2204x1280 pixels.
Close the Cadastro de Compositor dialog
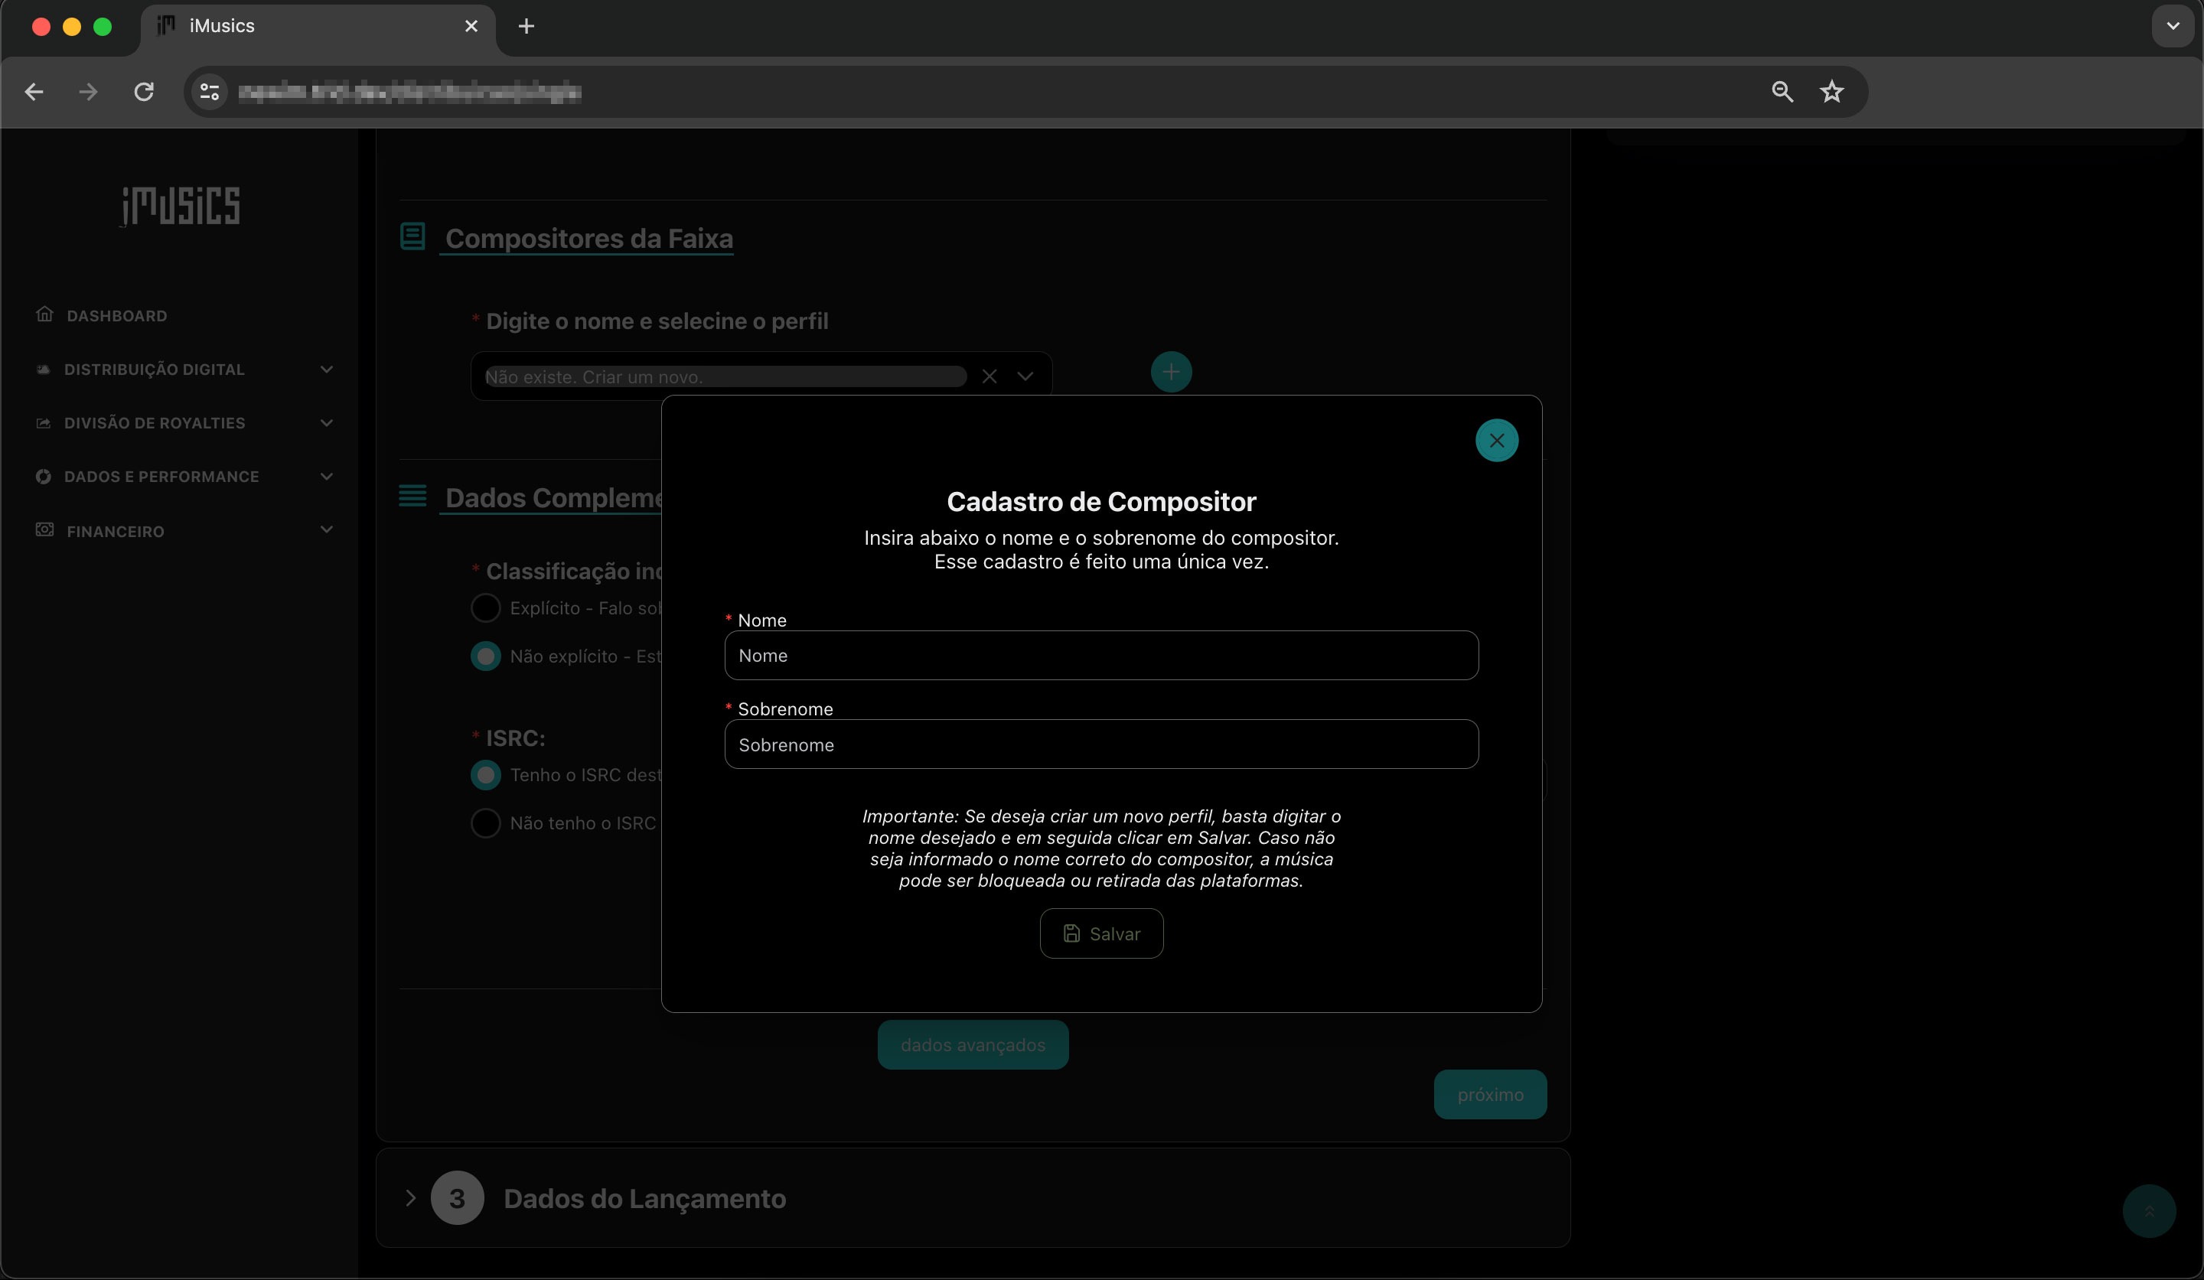1496,441
